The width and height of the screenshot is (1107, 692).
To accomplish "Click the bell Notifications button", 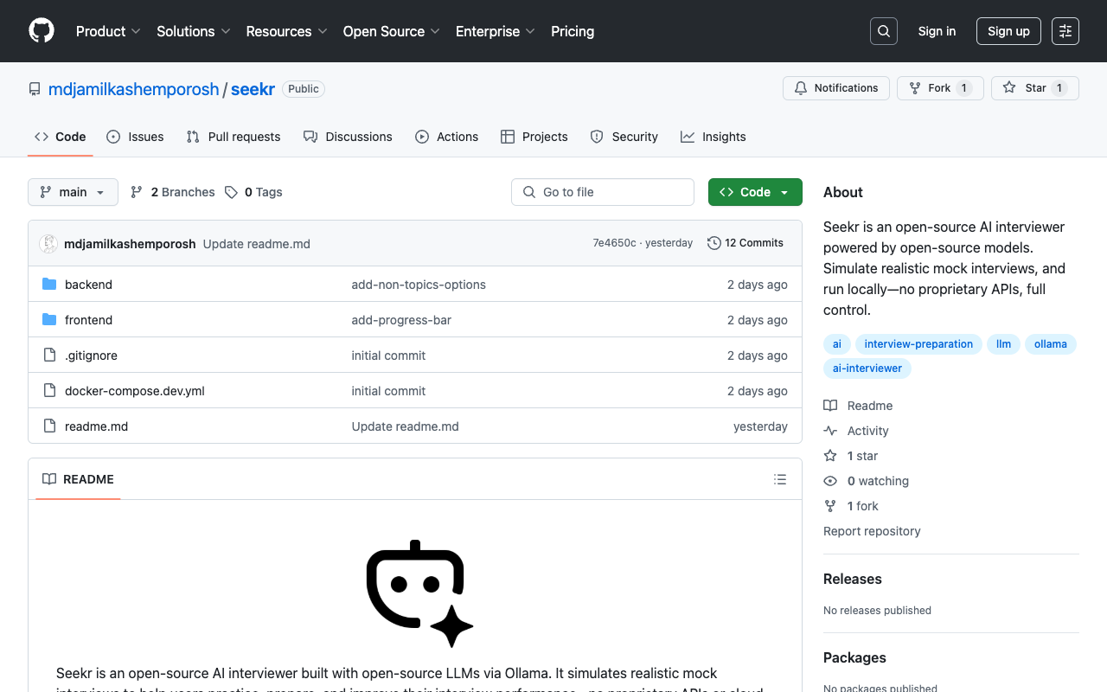I will (836, 88).
